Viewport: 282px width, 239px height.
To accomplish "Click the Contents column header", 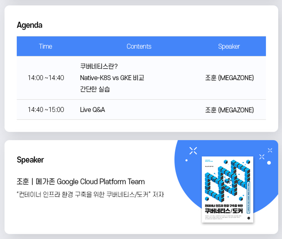I will (139, 46).
